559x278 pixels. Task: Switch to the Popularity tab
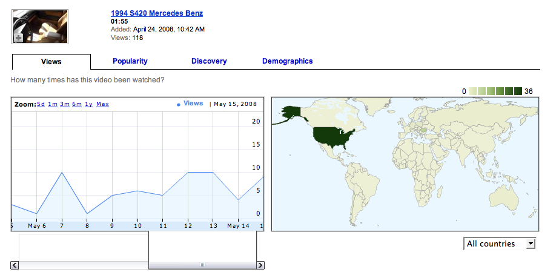pyautogui.click(x=130, y=61)
